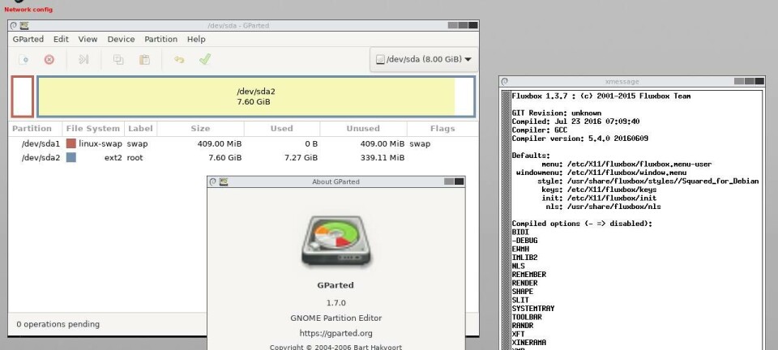Click the Compiler version line in xmessage
The height and width of the screenshot is (350, 778).
click(579, 139)
